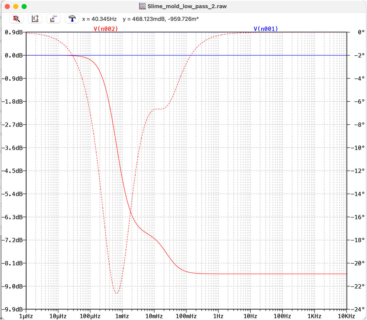The width and height of the screenshot is (367, 320).
Task: Select the red V(n002) trace label
Action: (x=106, y=29)
